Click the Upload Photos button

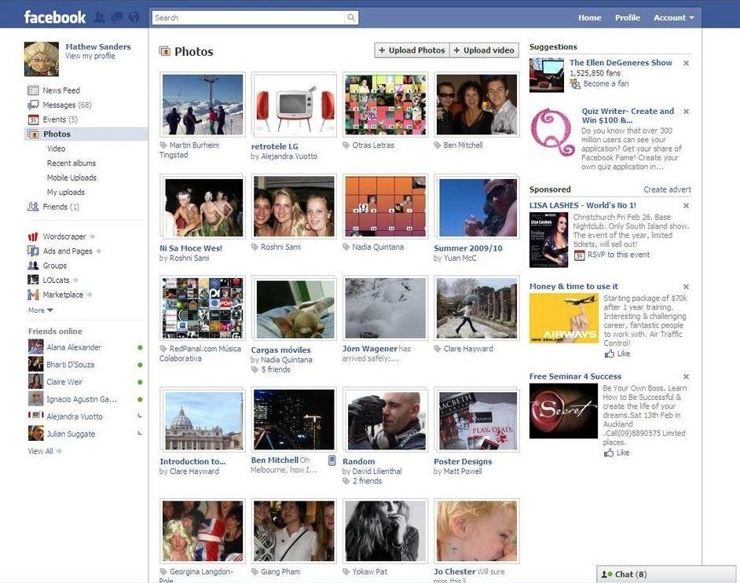point(412,50)
